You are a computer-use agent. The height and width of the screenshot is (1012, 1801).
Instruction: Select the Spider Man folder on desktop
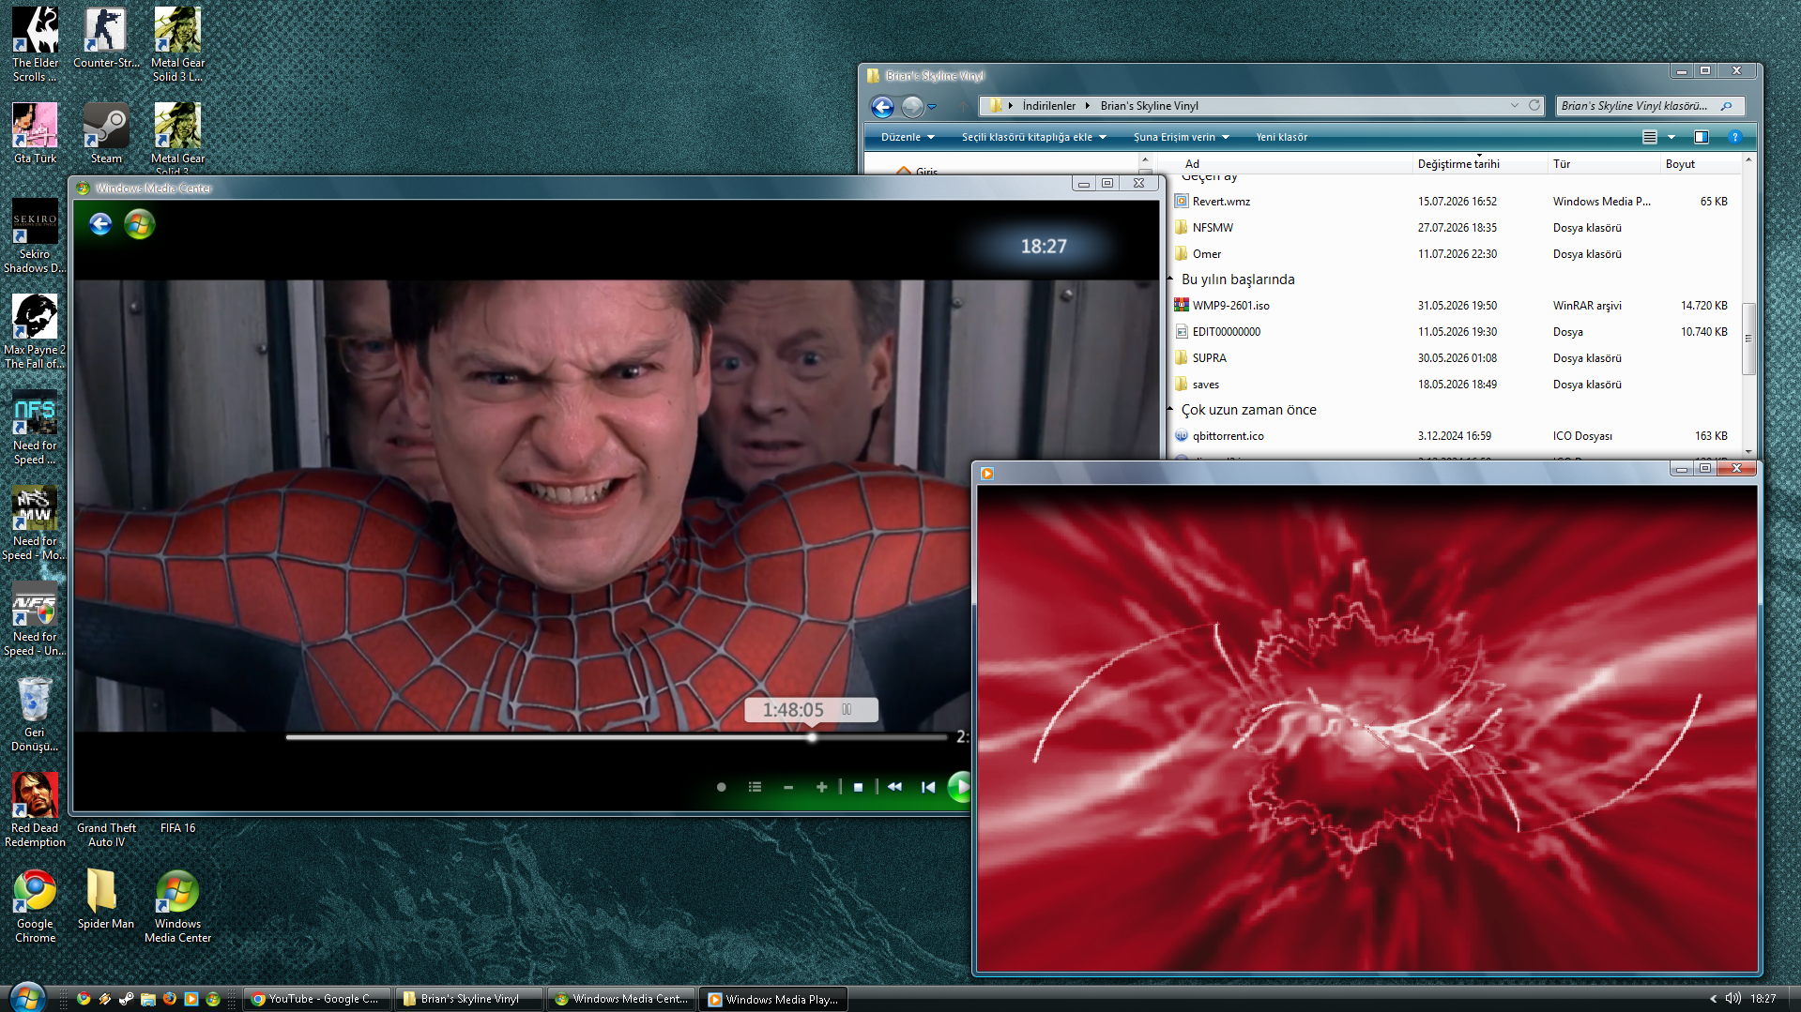(x=106, y=899)
